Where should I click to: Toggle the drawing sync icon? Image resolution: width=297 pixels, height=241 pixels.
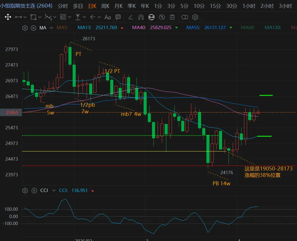click(151, 17)
